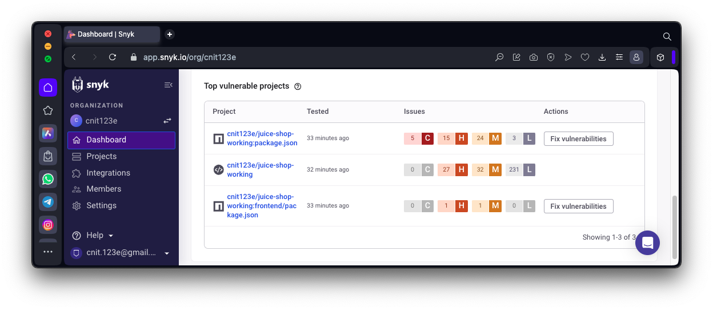Collapse the Snyk sidebar navigation
Screen dimensions: 713x310
tap(168, 85)
